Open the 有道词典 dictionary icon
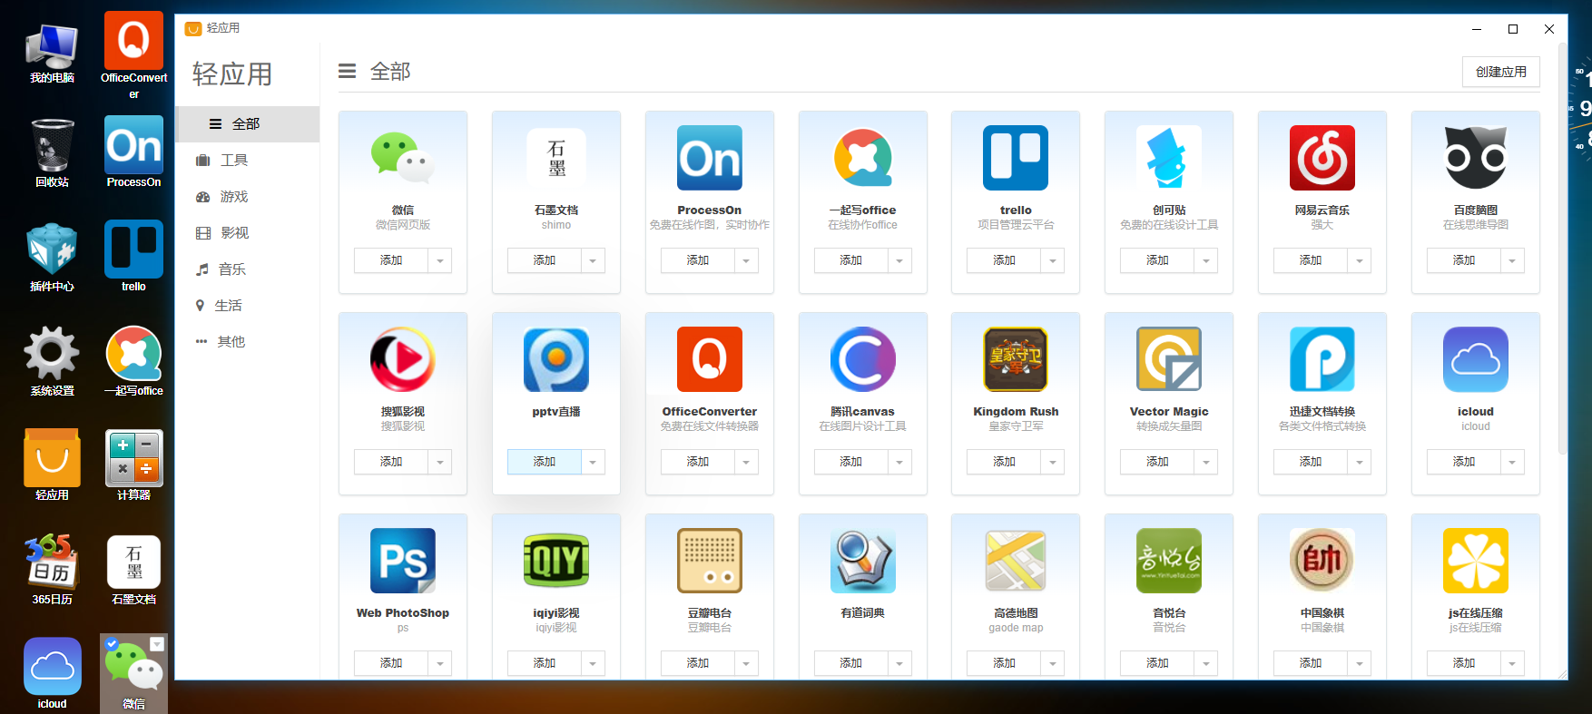The image size is (1592, 714). [x=863, y=561]
